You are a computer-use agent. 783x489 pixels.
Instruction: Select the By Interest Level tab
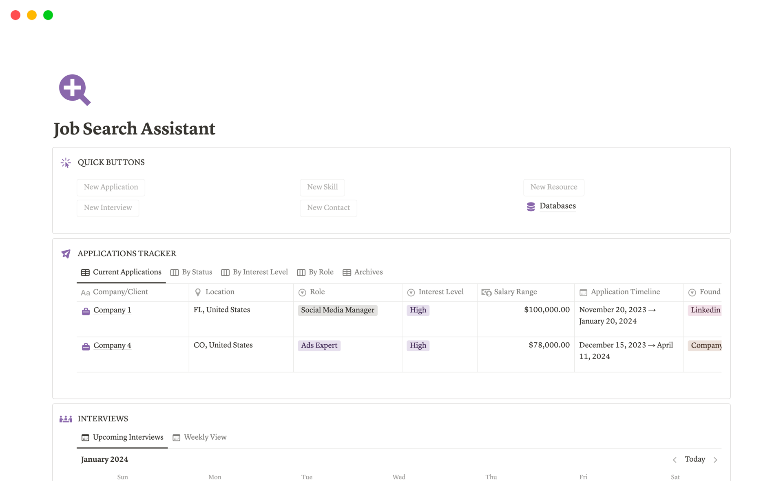click(260, 272)
